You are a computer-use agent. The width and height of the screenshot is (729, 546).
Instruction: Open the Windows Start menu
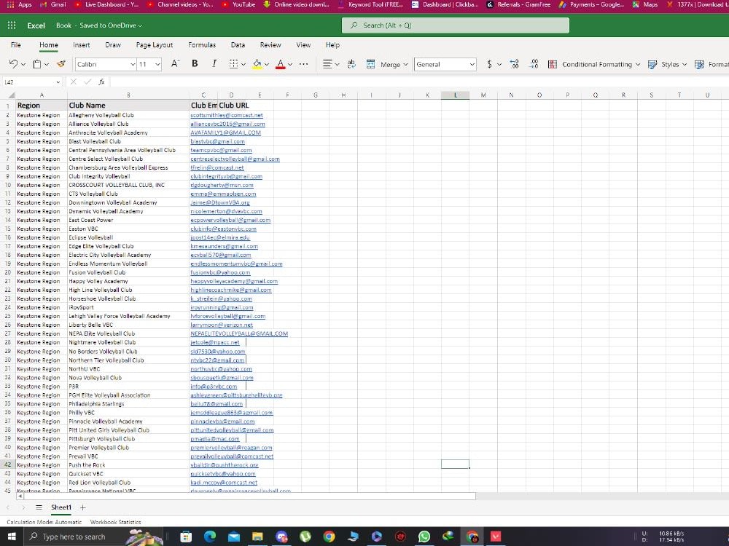pos(12,537)
